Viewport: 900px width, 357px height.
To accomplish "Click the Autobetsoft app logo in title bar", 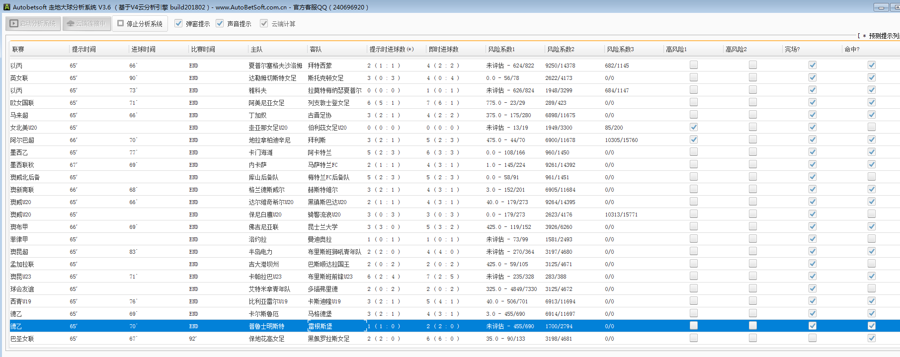I will (x=6, y=7).
